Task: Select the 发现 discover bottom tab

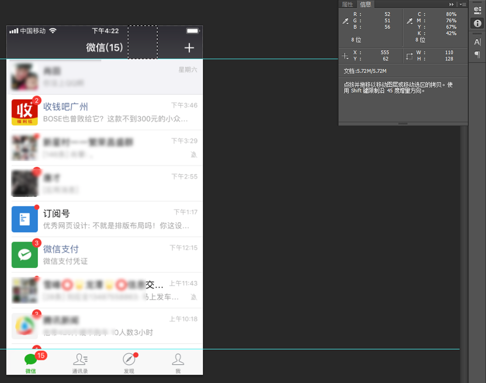Action: (129, 363)
